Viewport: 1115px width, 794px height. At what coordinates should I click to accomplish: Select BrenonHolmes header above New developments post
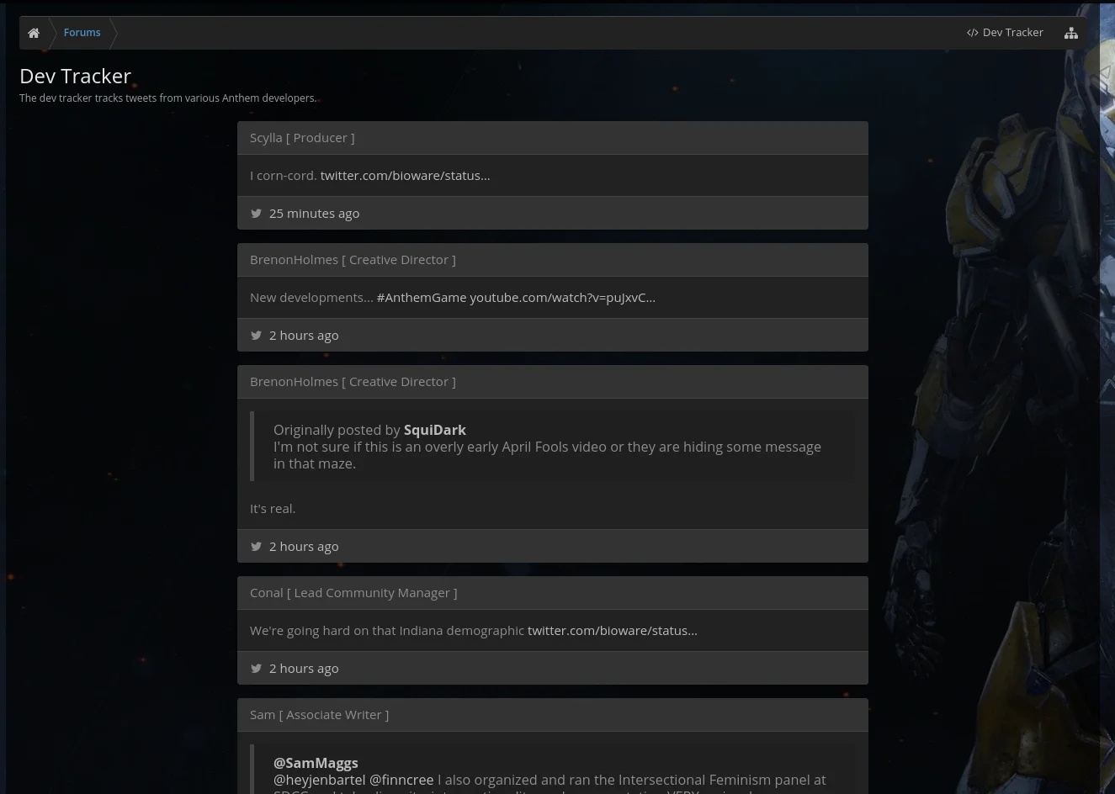[552, 260]
